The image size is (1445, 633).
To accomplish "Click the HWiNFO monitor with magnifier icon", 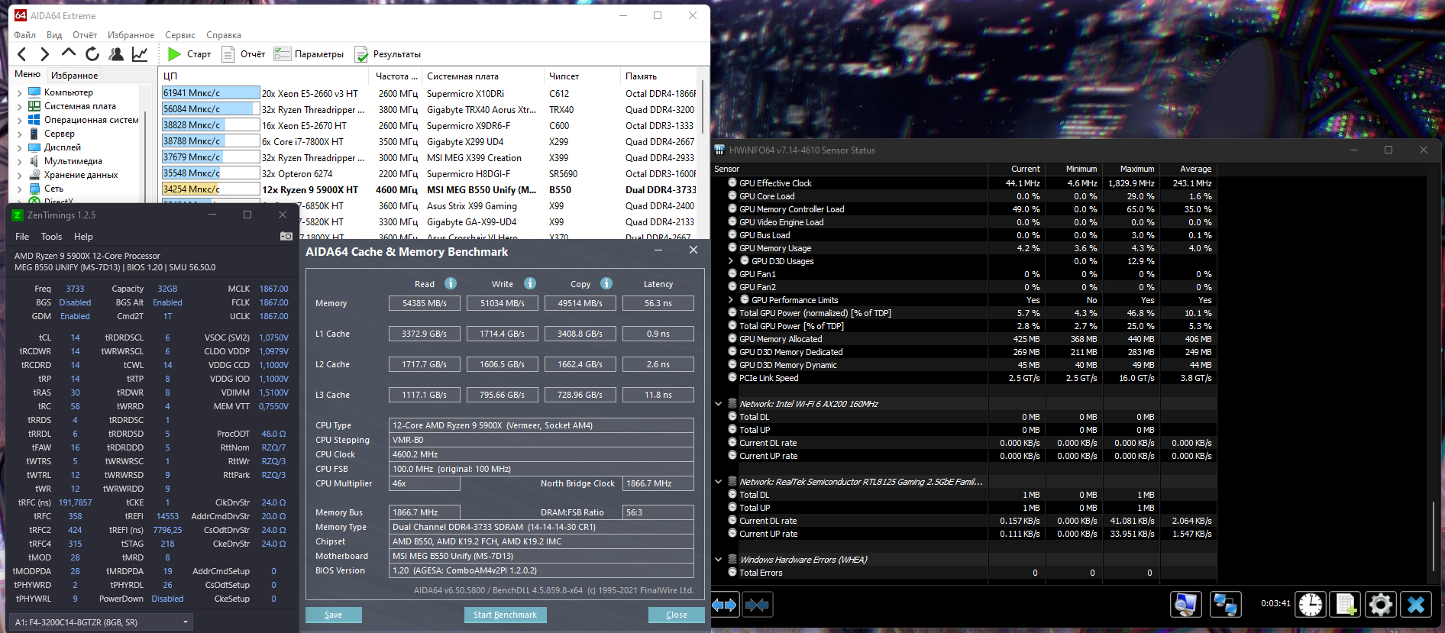I will (1185, 605).
